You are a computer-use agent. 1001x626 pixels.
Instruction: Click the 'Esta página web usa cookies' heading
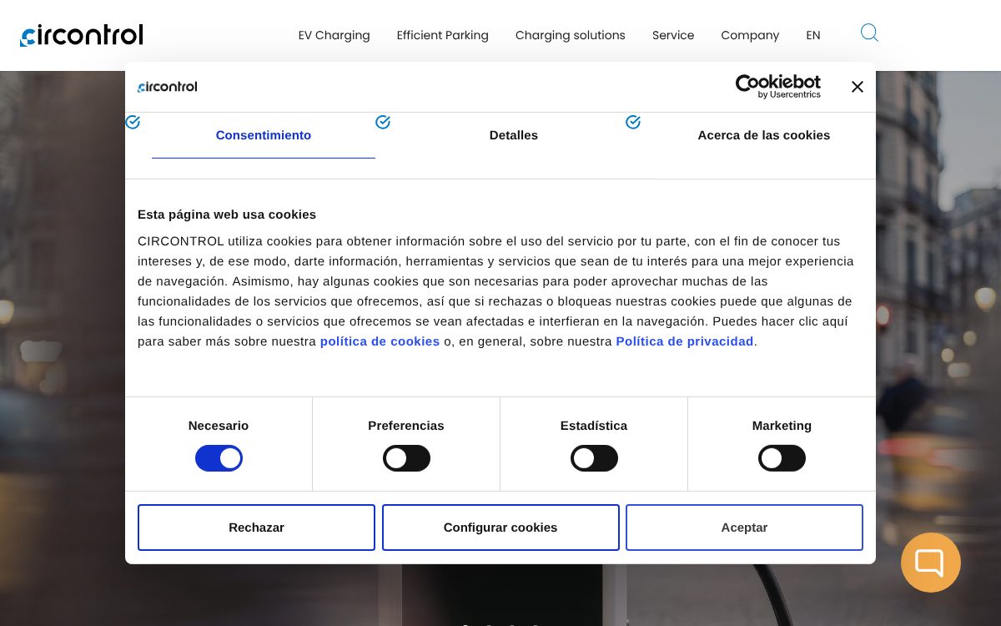tap(227, 215)
